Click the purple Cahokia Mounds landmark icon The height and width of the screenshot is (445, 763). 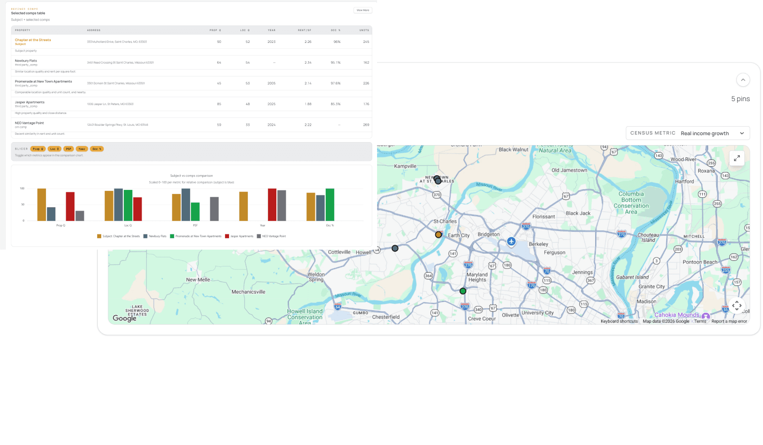pos(706,316)
